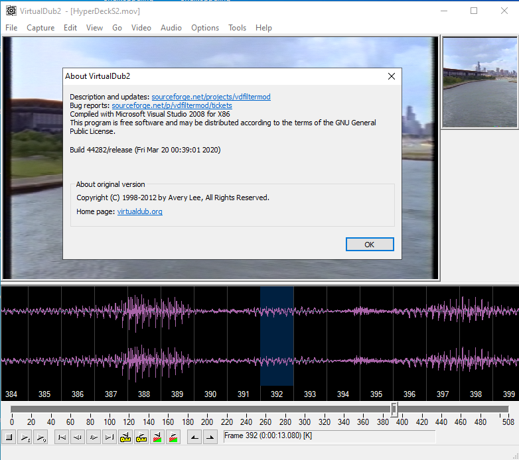This screenshot has height=460, width=519.
Task: Click the seek slider thumb on timeline
Action: (394, 409)
